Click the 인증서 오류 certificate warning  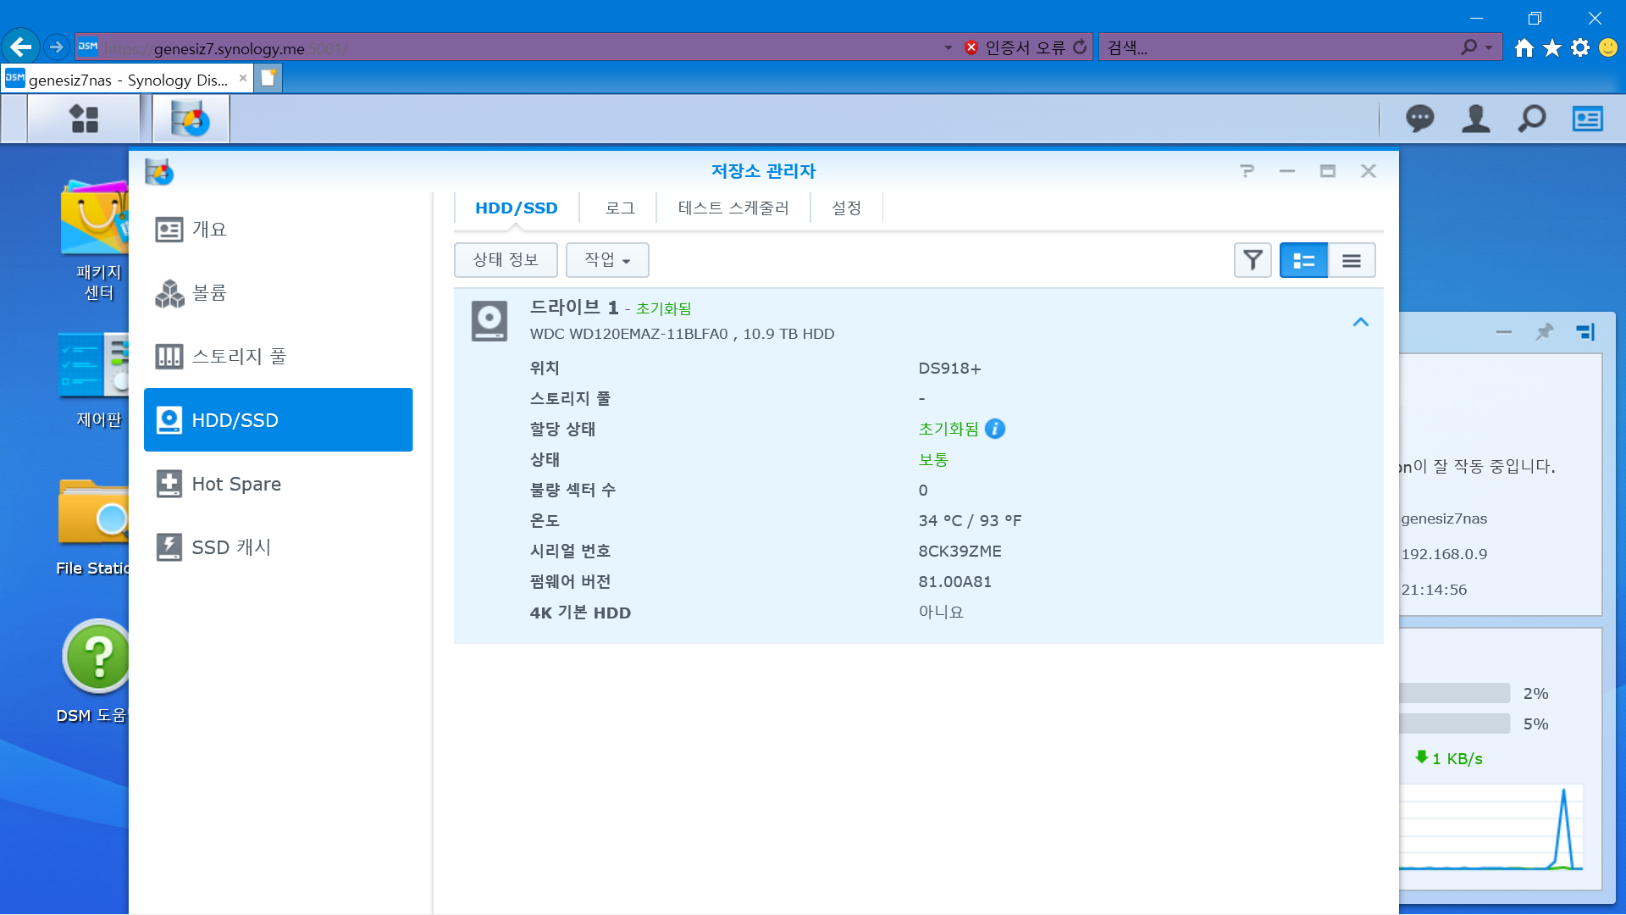tap(1016, 47)
